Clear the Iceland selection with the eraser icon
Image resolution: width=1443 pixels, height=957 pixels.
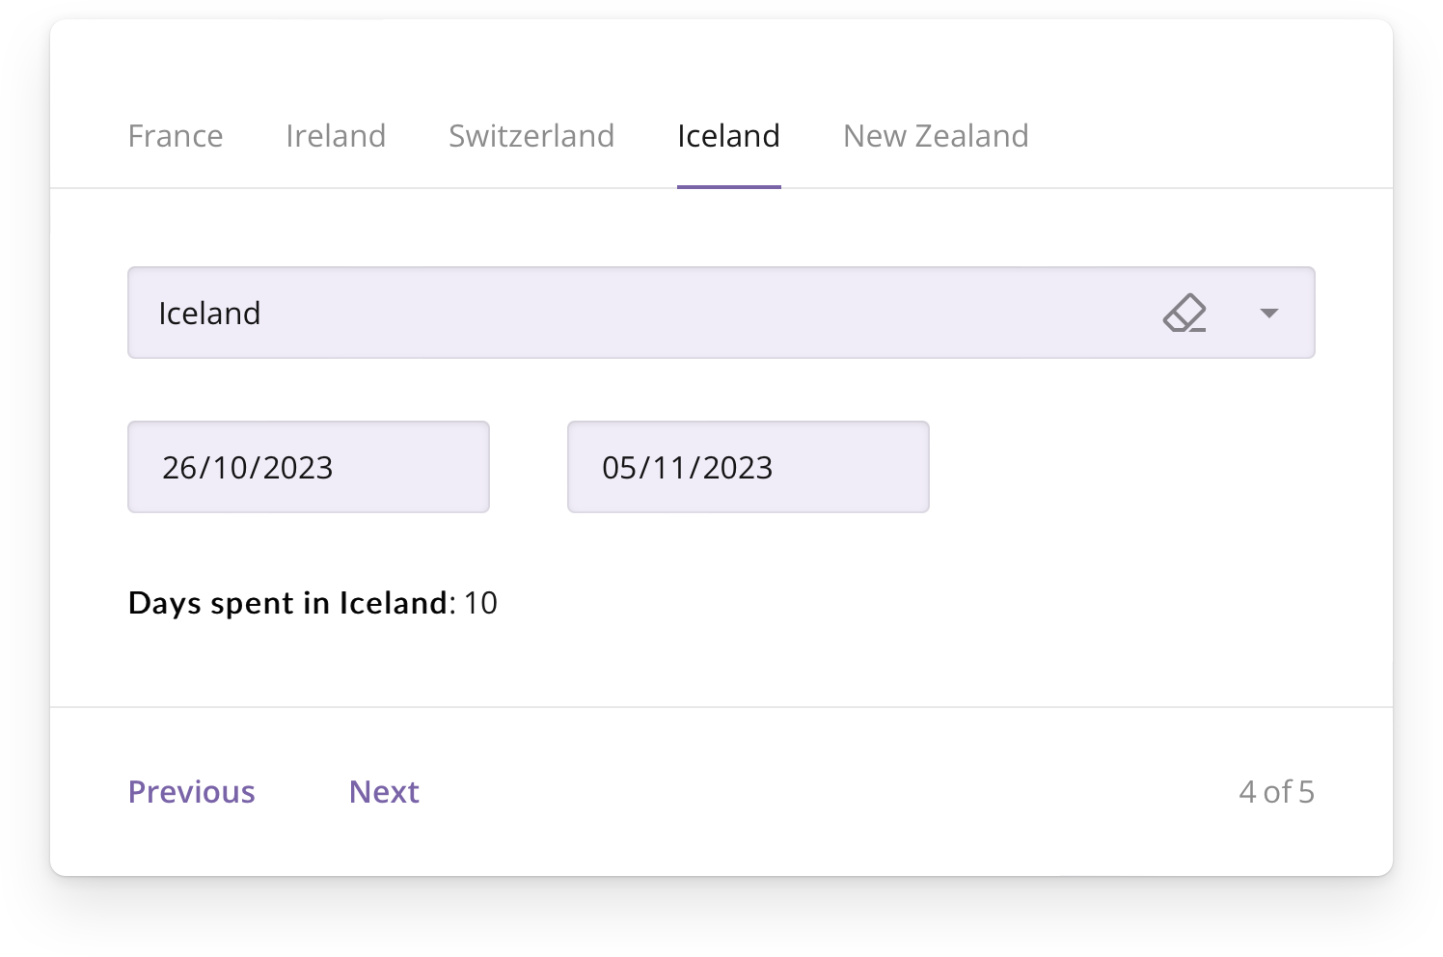tap(1184, 313)
